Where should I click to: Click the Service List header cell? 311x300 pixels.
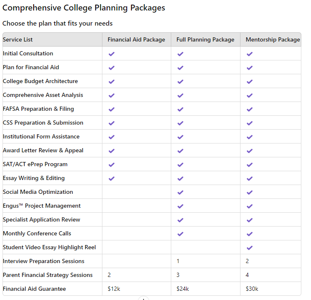(18, 40)
